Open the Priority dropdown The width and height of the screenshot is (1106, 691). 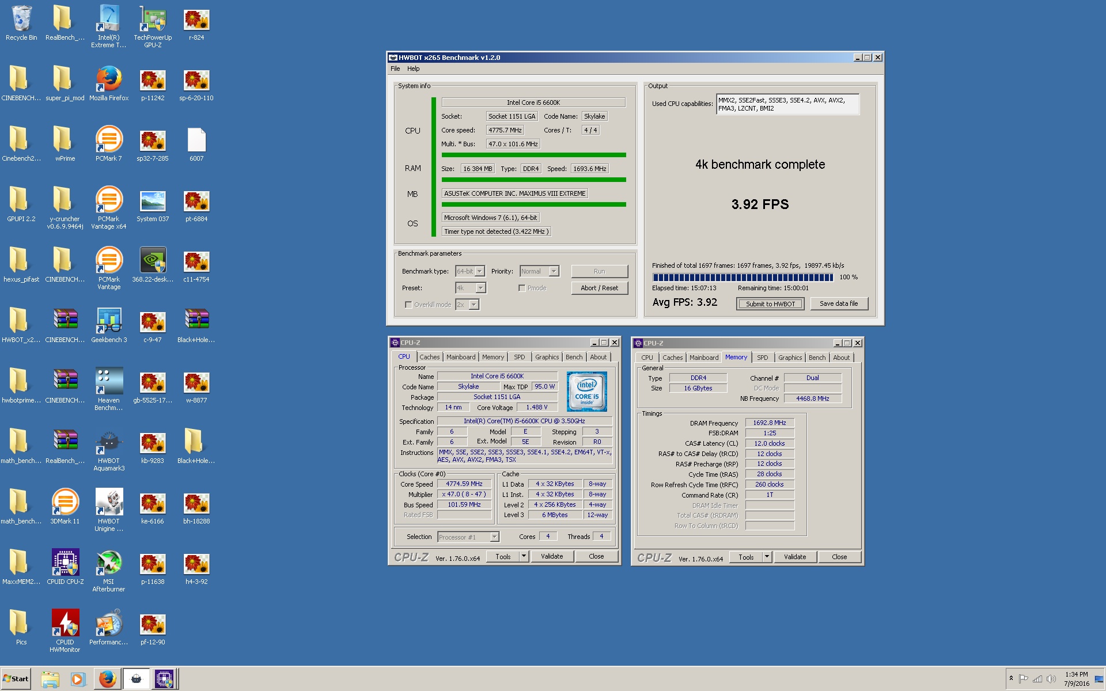click(x=554, y=271)
